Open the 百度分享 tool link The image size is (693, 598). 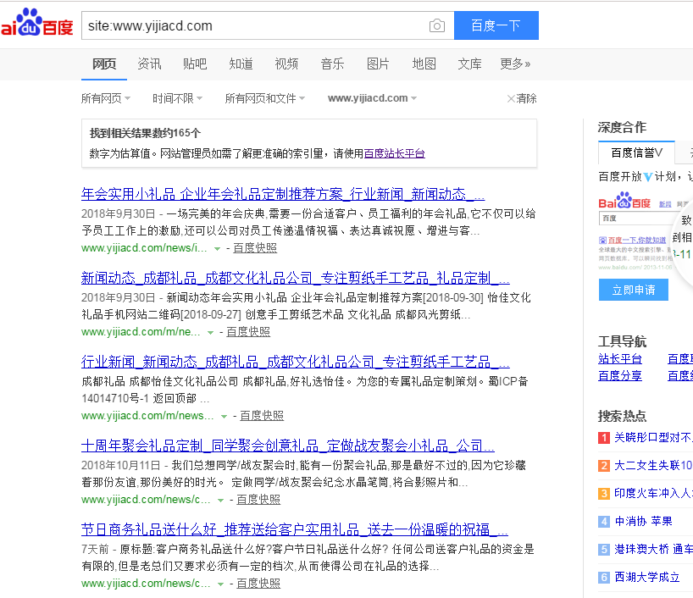619,376
